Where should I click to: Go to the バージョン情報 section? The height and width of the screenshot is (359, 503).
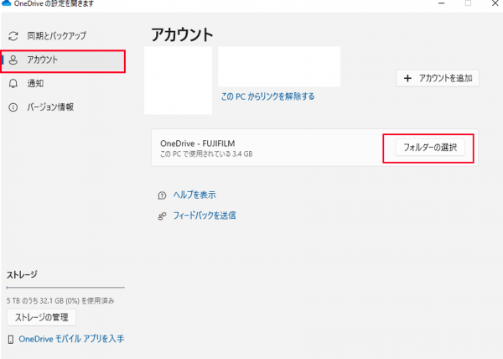click(50, 107)
